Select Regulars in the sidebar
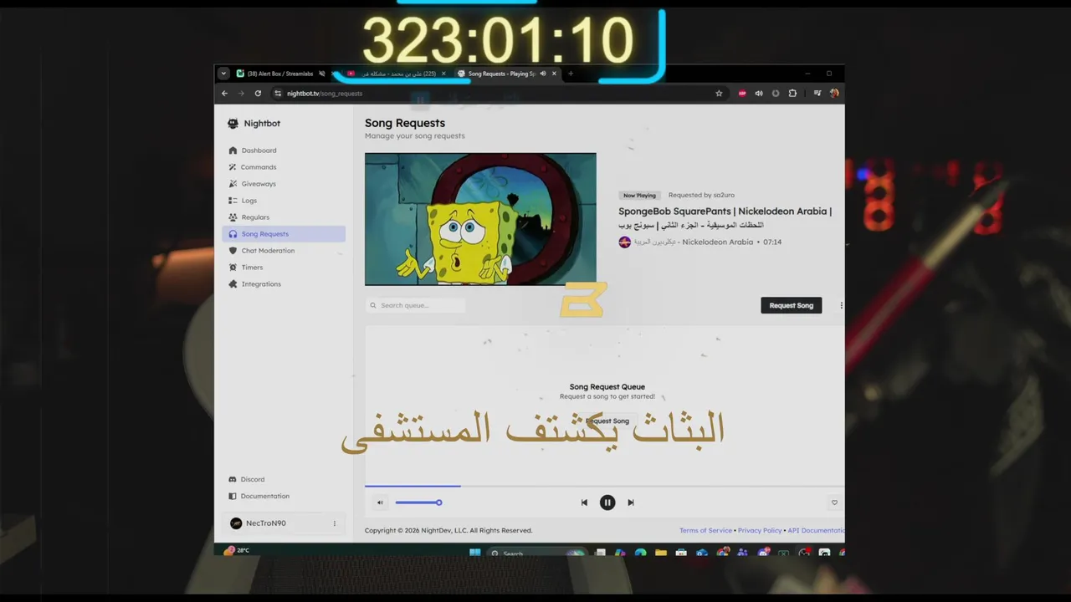 click(283, 217)
